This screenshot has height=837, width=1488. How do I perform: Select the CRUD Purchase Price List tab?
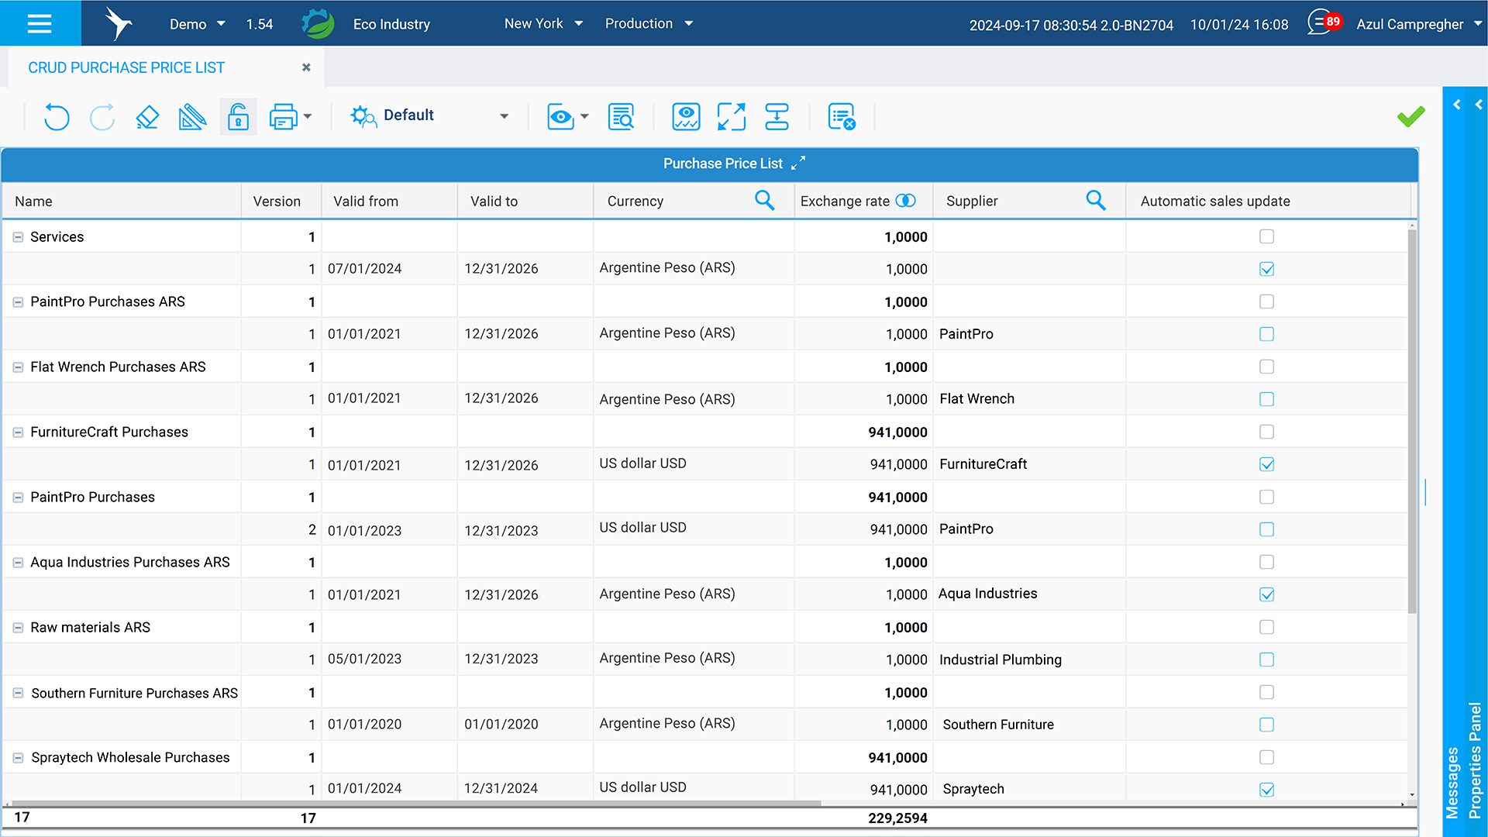tap(126, 67)
